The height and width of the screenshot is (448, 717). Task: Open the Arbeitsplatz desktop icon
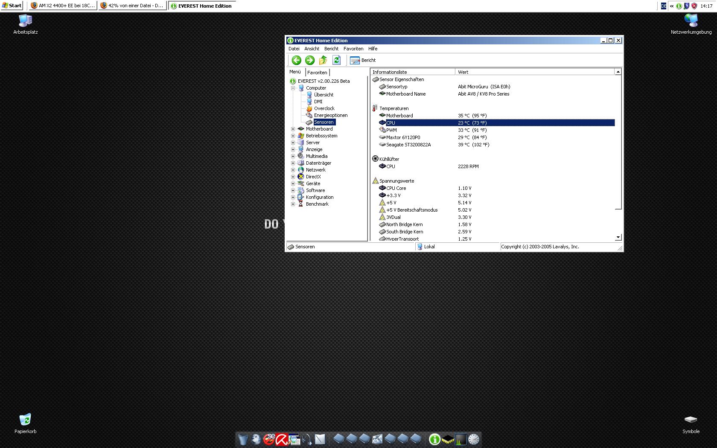coord(26,24)
